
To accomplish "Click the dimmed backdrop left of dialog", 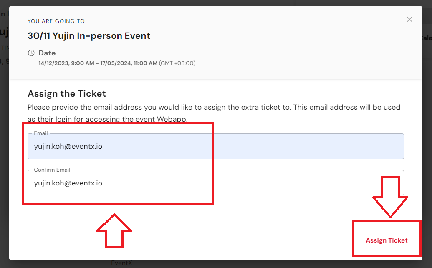I will tap(5, 165).
